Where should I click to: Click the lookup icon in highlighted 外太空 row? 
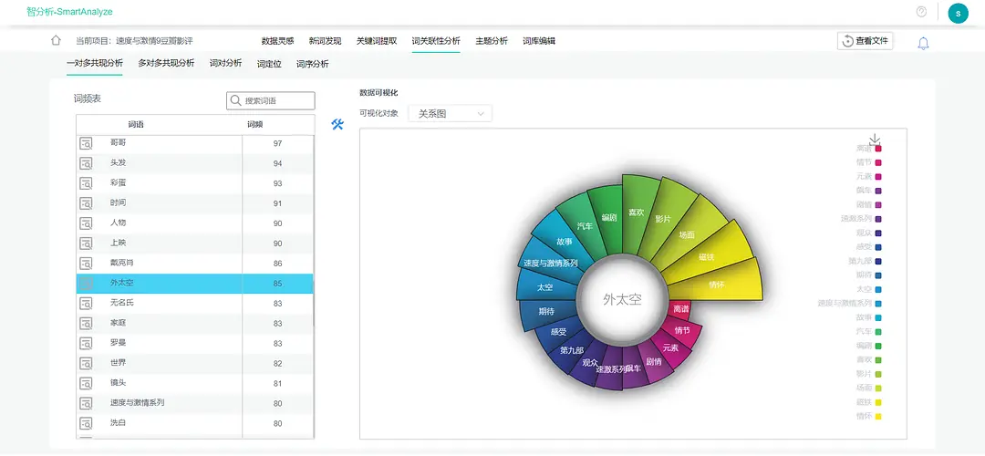(86, 284)
